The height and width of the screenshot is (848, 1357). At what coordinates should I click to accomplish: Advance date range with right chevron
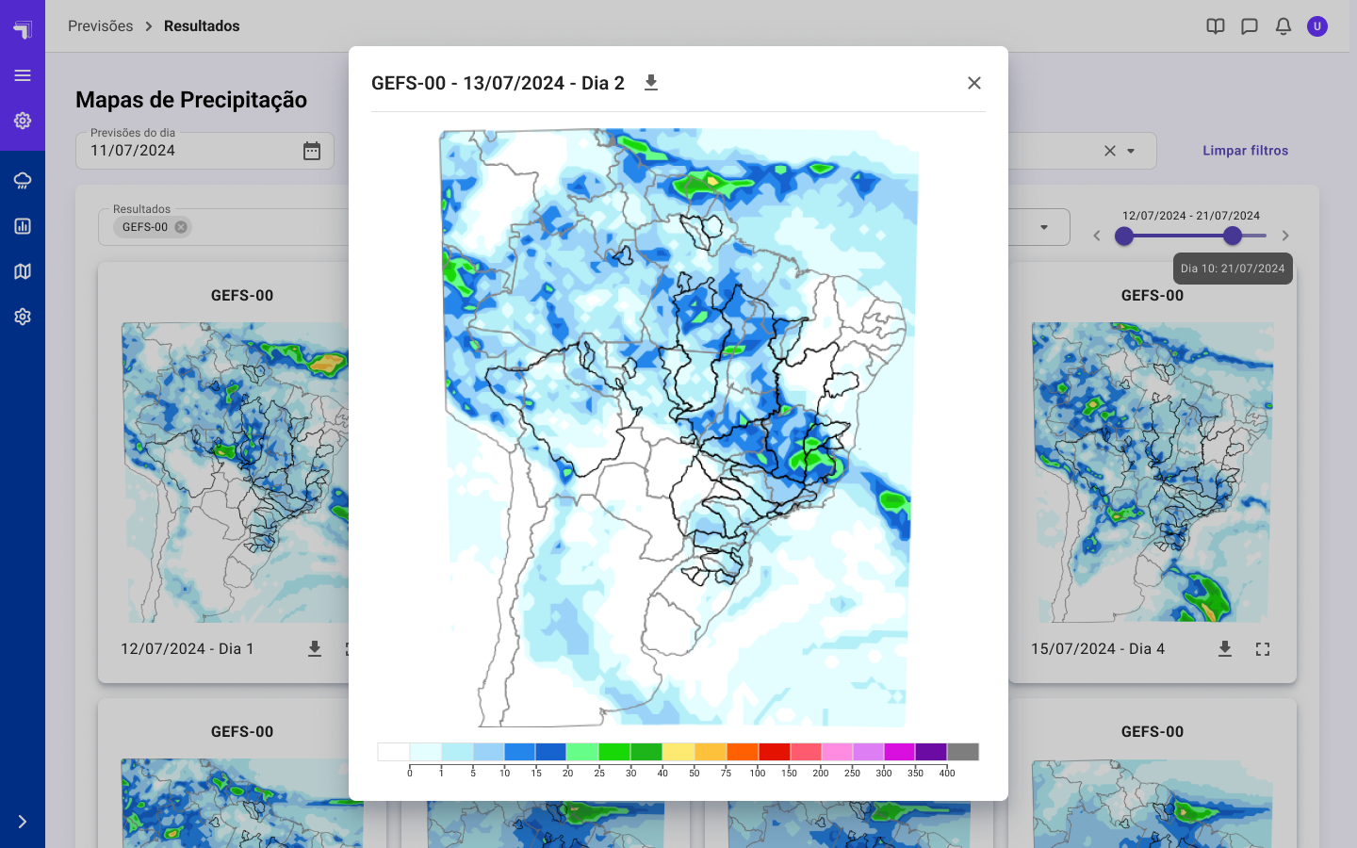pyautogui.click(x=1285, y=236)
